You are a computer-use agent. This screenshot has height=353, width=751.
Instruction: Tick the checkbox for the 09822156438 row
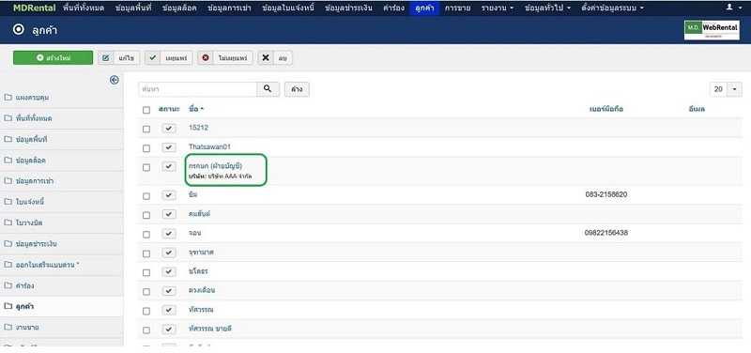pyautogui.click(x=146, y=234)
